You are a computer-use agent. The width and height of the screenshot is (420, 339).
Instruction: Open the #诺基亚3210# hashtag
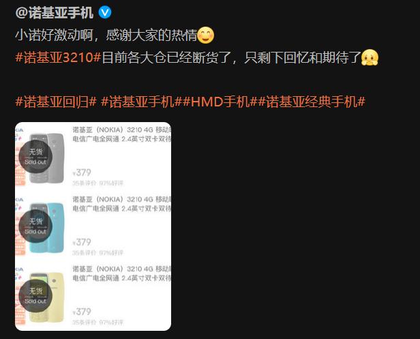point(58,57)
